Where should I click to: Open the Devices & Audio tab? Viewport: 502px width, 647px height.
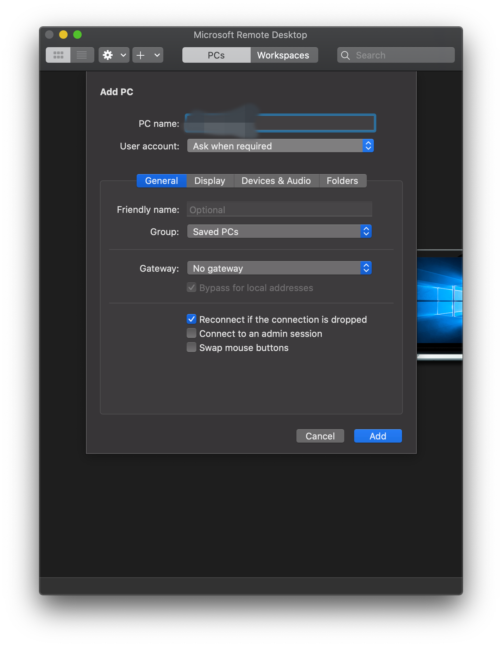276,181
